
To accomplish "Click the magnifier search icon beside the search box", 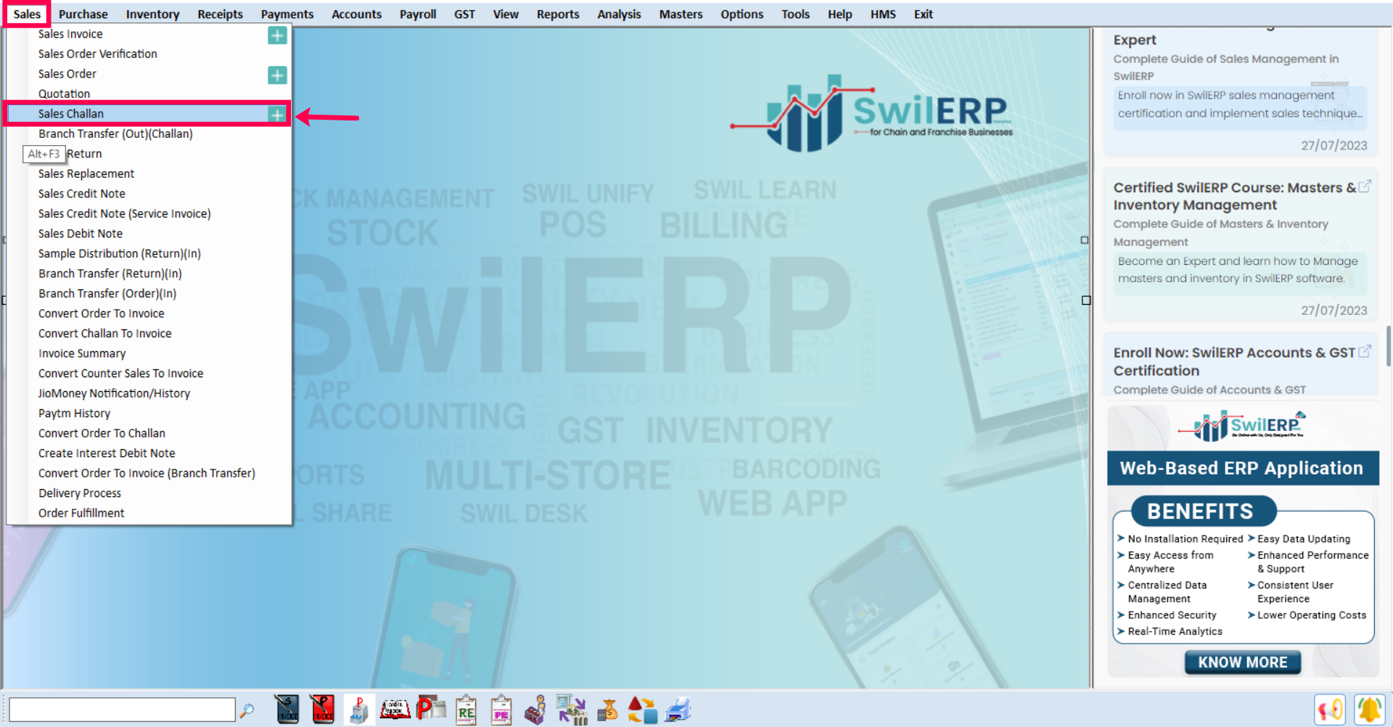I will [x=247, y=710].
